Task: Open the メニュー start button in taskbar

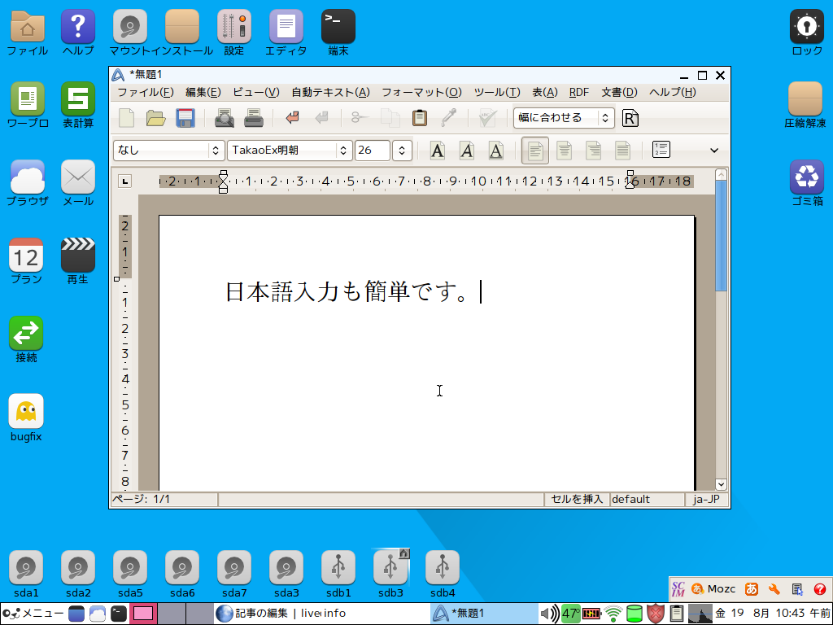Action: pos(33,614)
